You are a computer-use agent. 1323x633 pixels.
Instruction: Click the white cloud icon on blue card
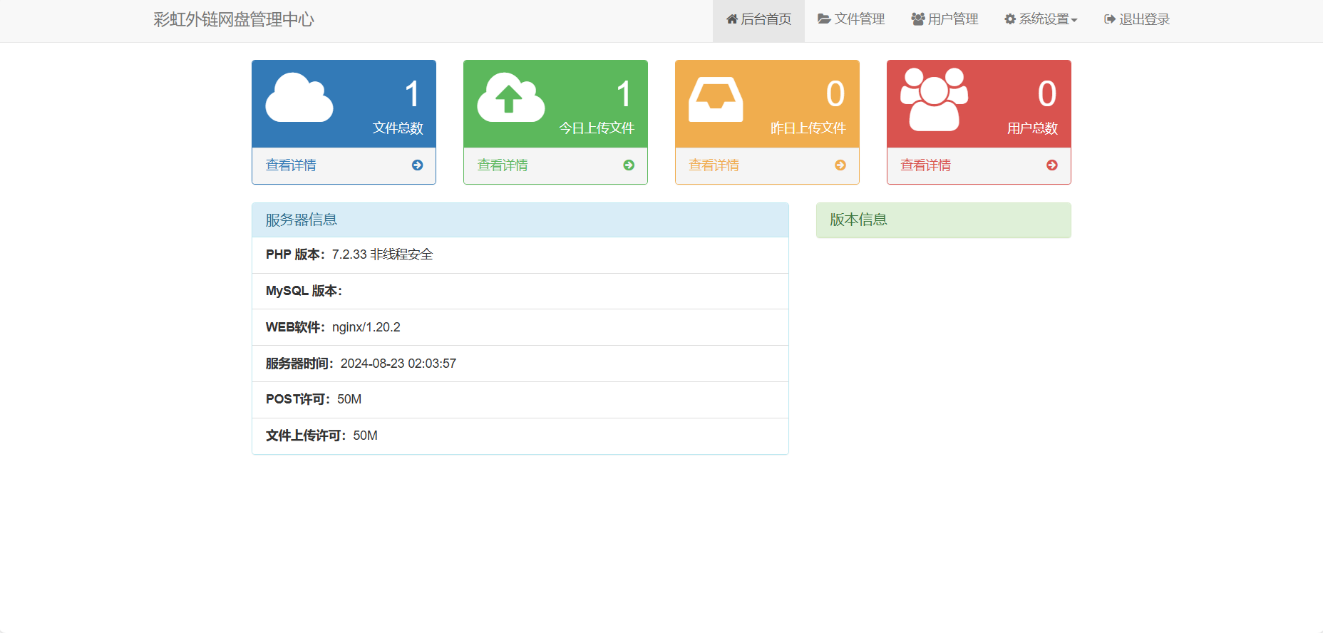click(x=299, y=98)
